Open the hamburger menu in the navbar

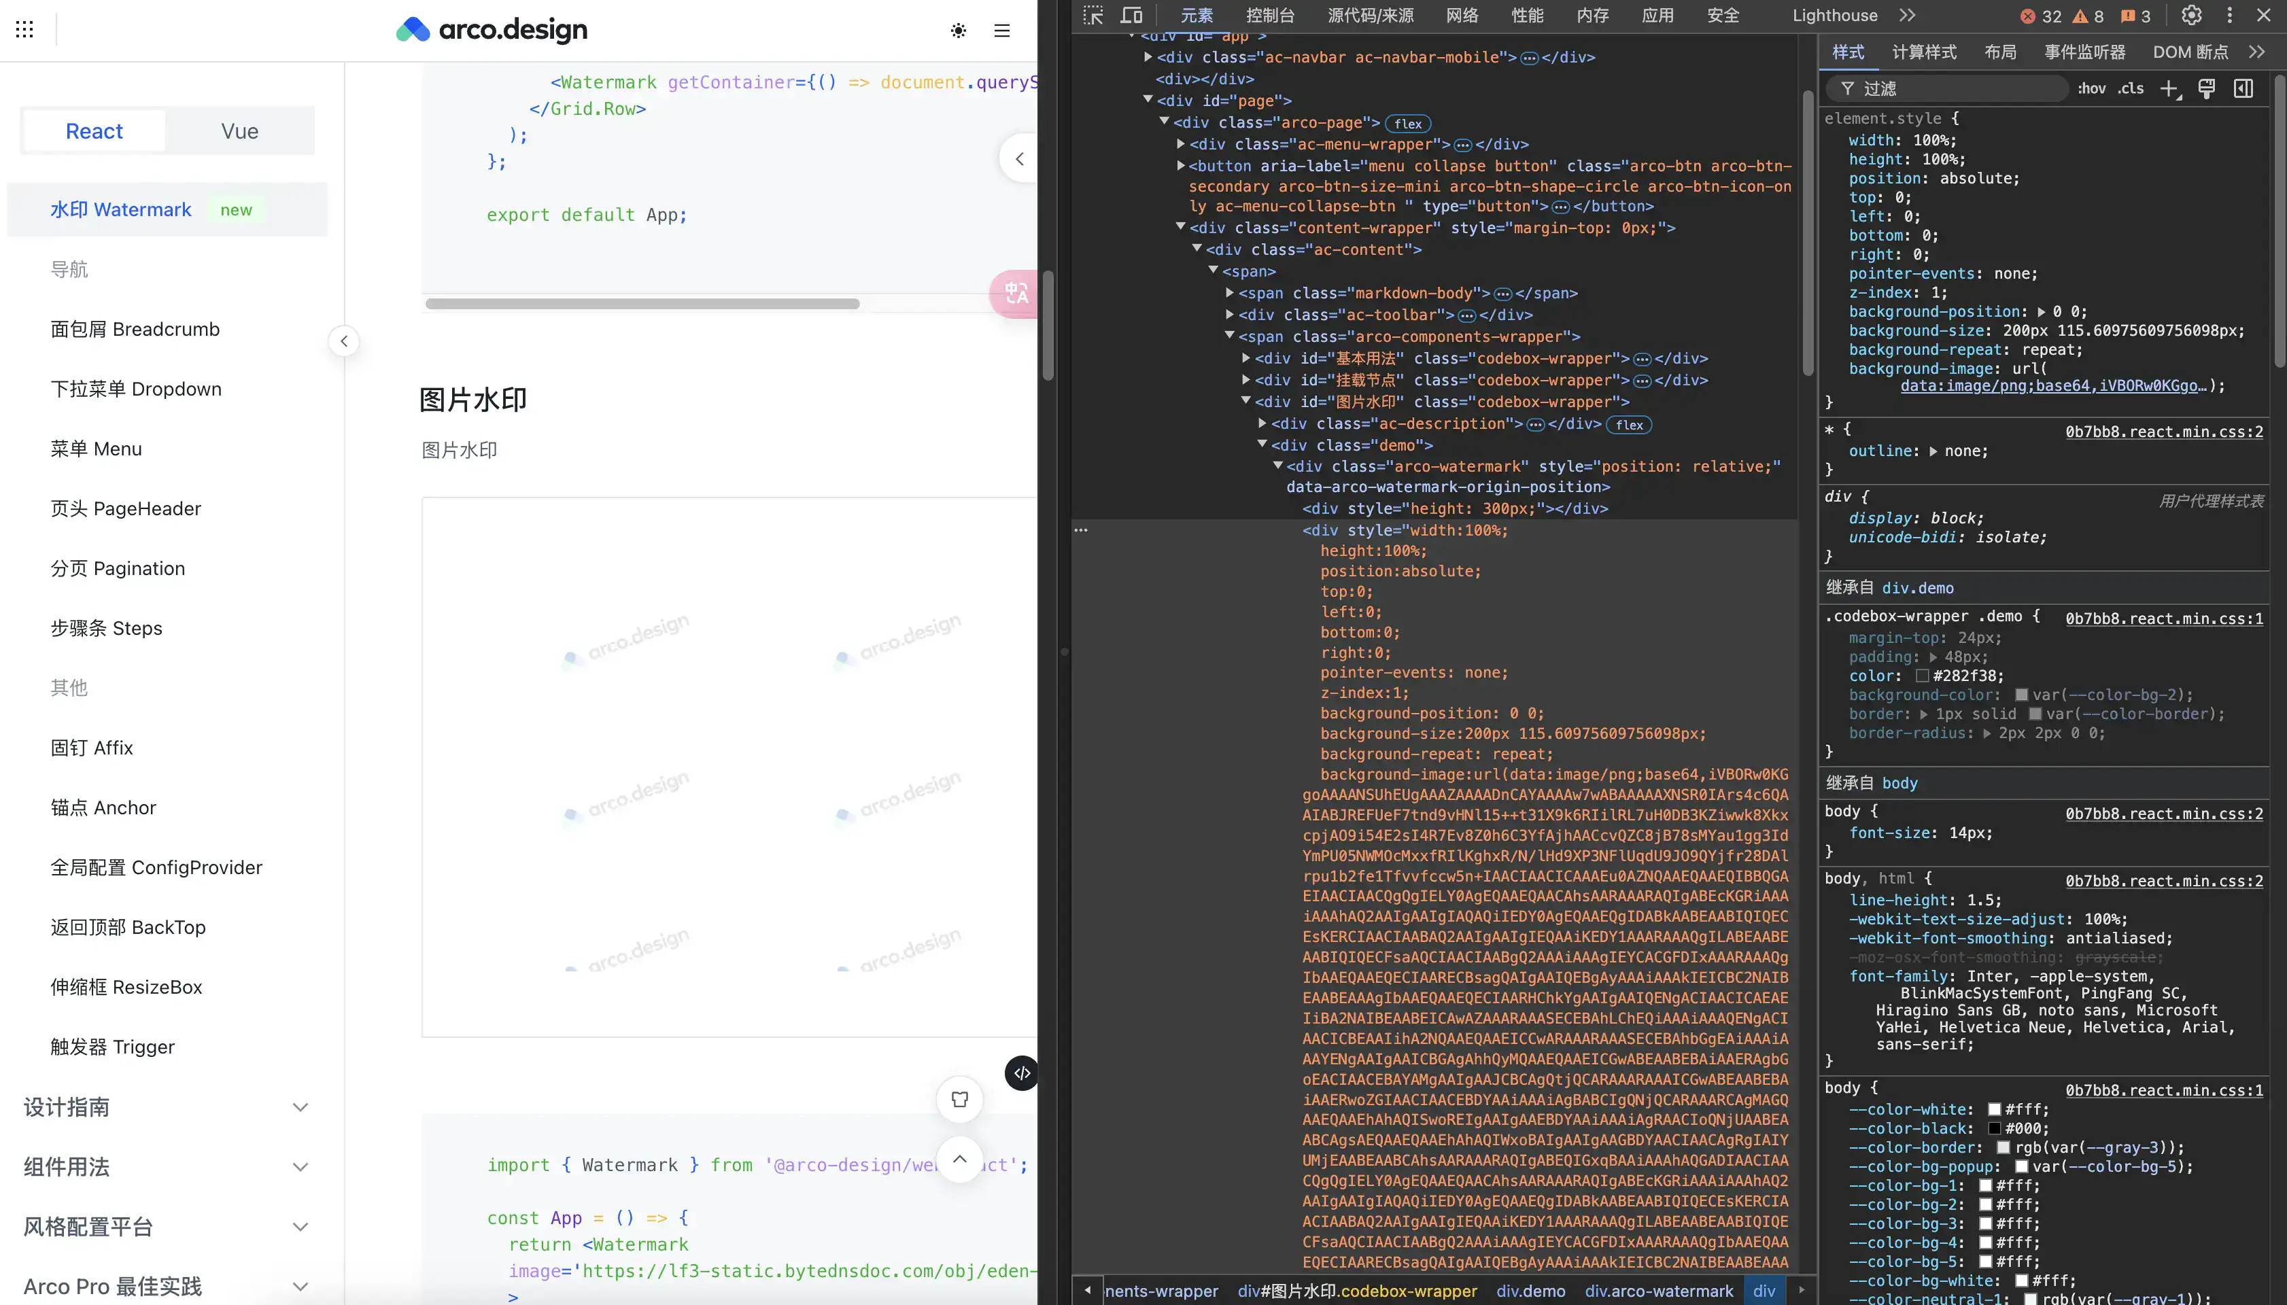[x=1001, y=31]
